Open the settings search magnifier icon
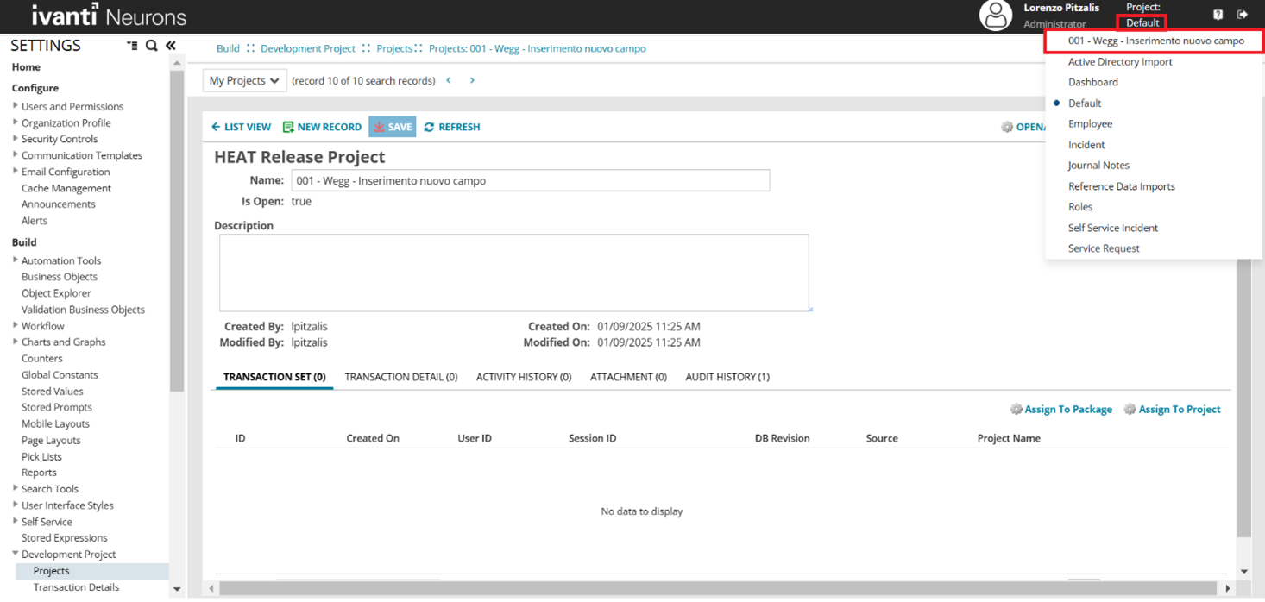This screenshot has width=1265, height=602. click(152, 46)
